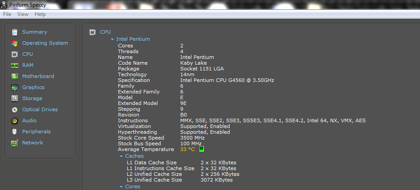420x190 pixels.
Task: Click the Storage hard drive icon
Action: click(15, 99)
